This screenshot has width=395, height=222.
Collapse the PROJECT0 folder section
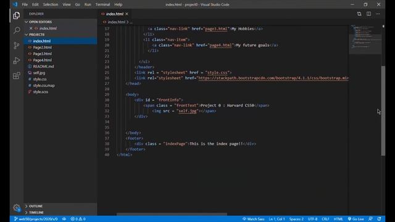pos(36,35)
